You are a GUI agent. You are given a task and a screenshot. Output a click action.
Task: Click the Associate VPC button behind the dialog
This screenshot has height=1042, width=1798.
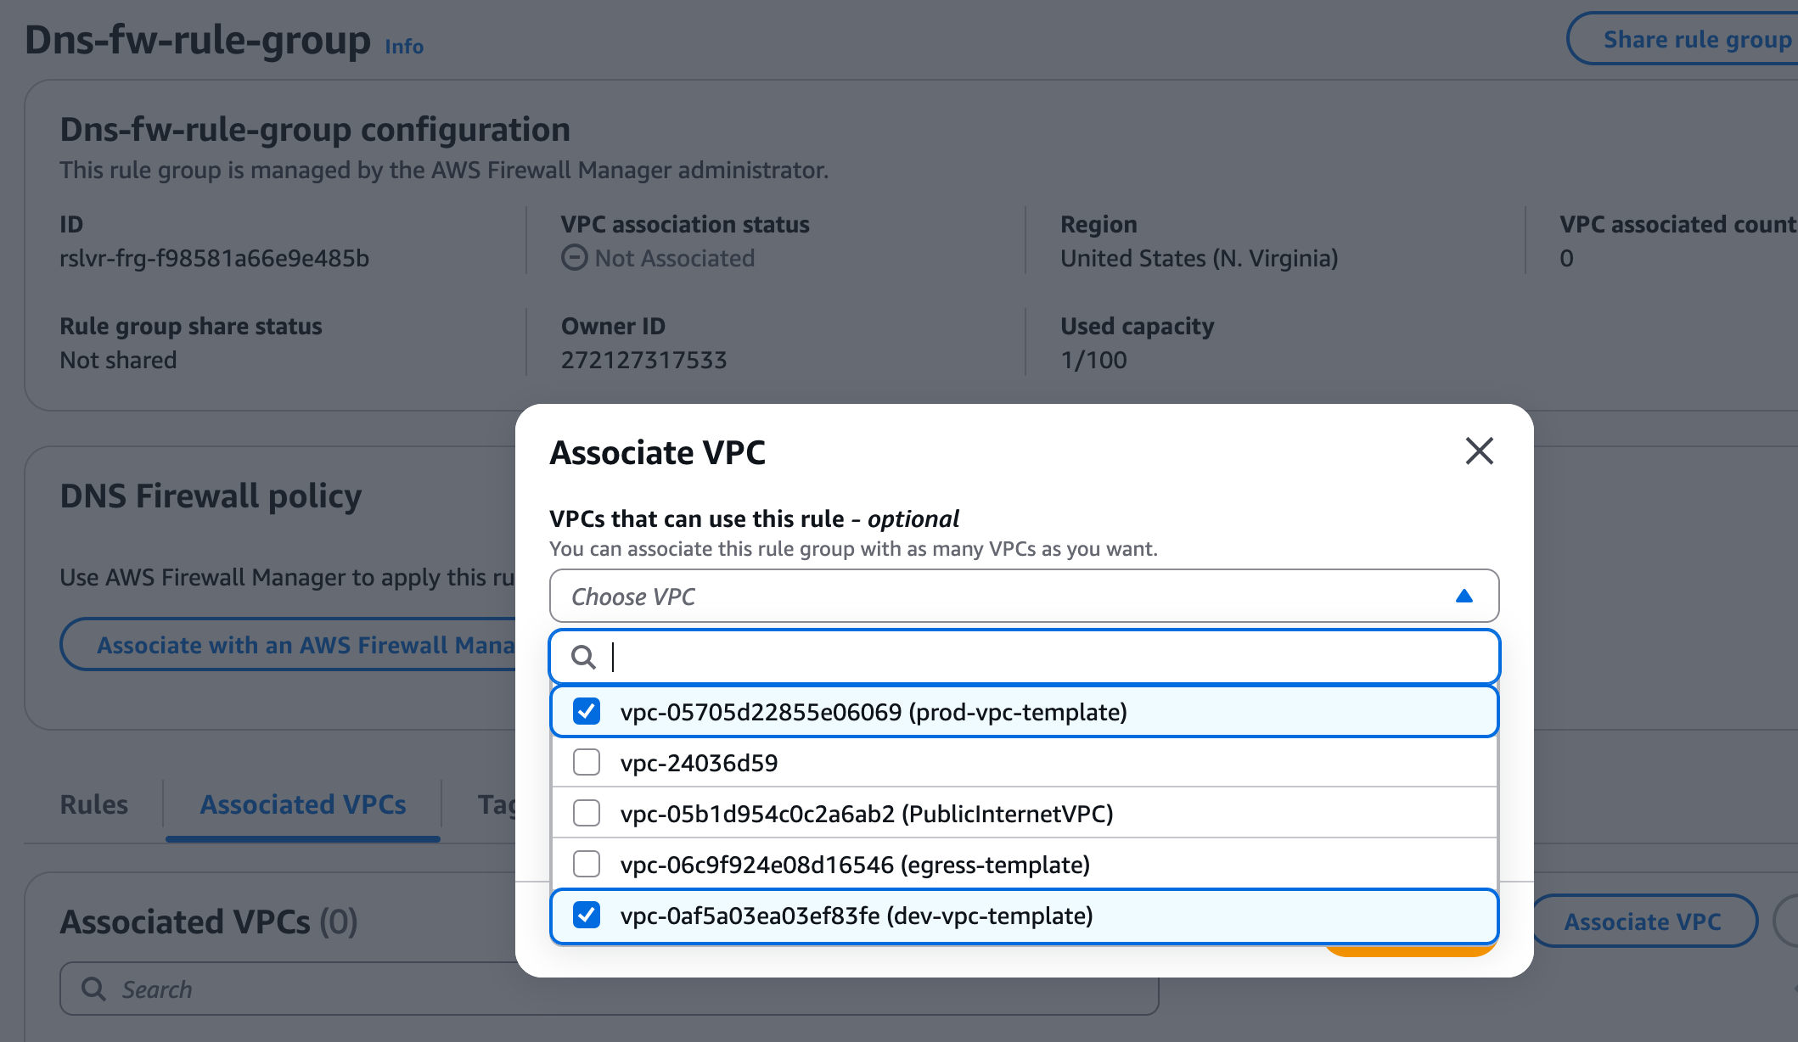tap(1642, 922)
